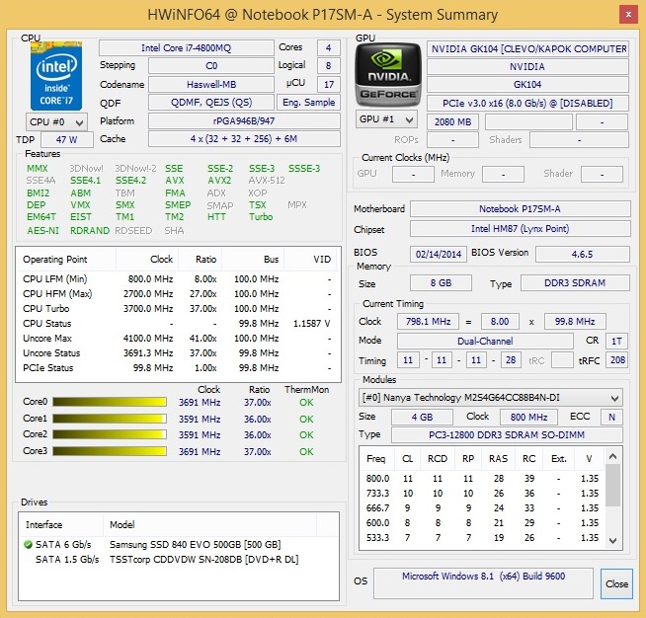Click the Eng. Sample field
The width and height of the screenshot is (646, 618).
click(308, 103)
